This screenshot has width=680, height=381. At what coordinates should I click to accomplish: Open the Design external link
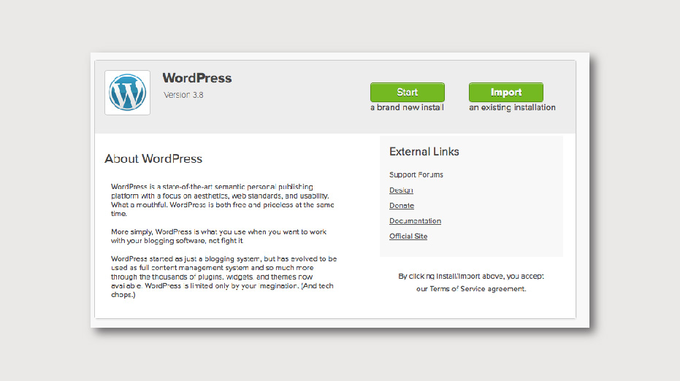pyautogui.click(x=401, y=190)
